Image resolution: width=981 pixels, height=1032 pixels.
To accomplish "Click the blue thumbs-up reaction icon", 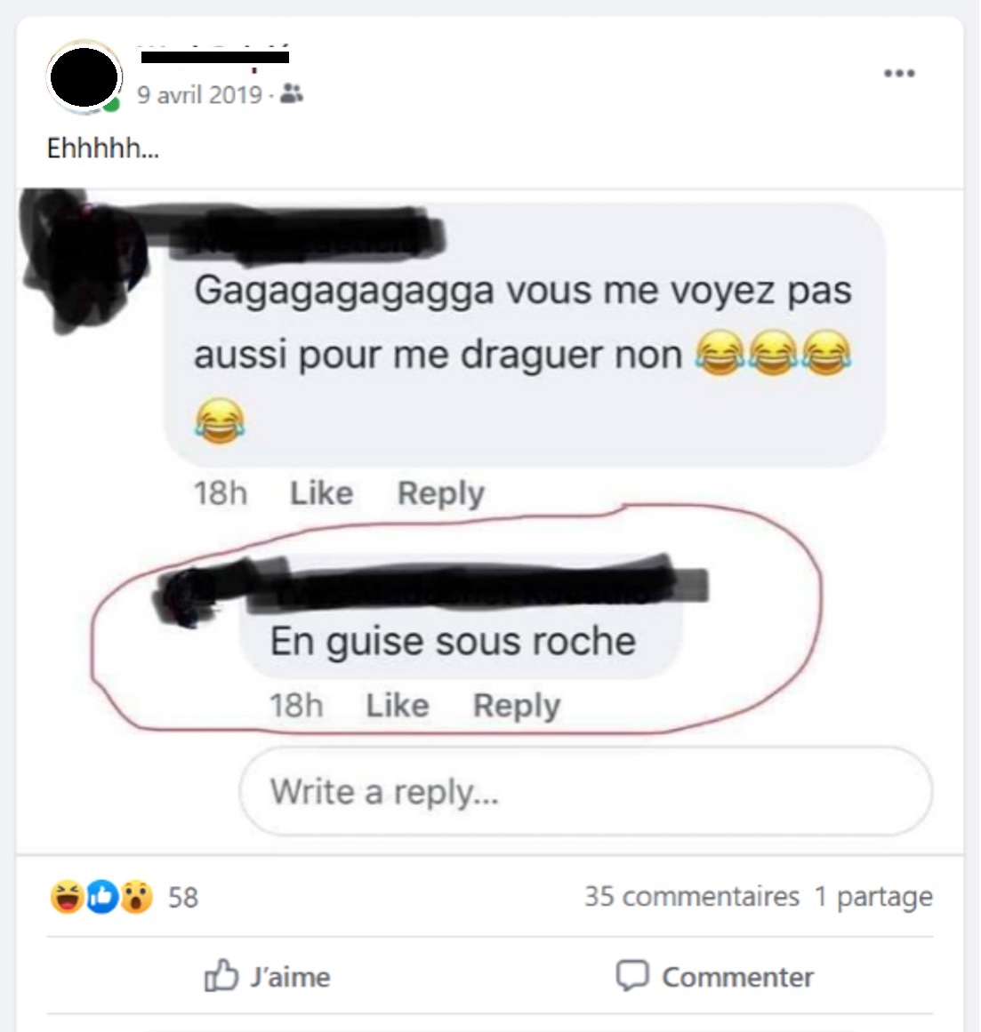I will 102,896.
